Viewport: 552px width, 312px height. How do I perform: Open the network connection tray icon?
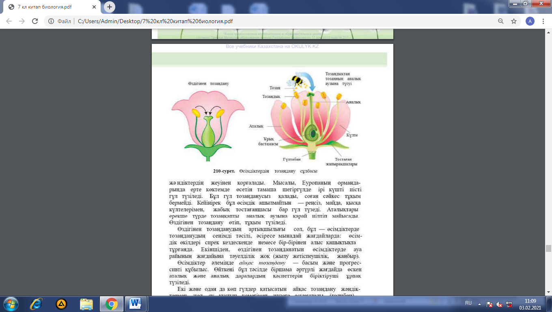[x=509, y=304]
